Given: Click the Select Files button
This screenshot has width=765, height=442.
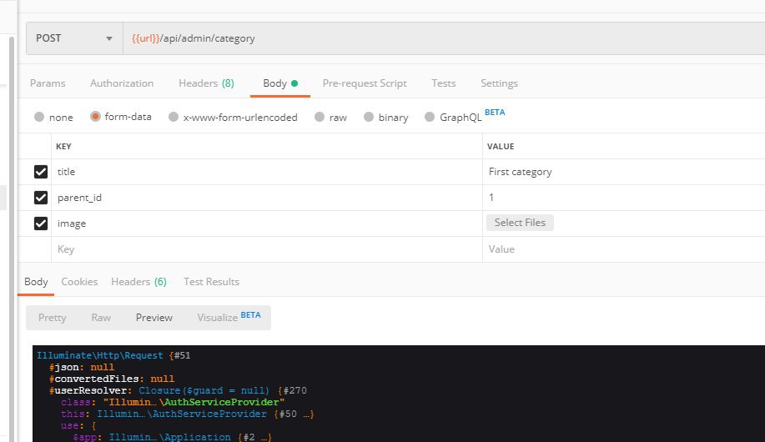Looking at the screenshot, I should coord(520,223).
